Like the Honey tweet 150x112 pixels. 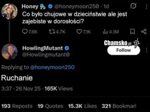[79, 31]
